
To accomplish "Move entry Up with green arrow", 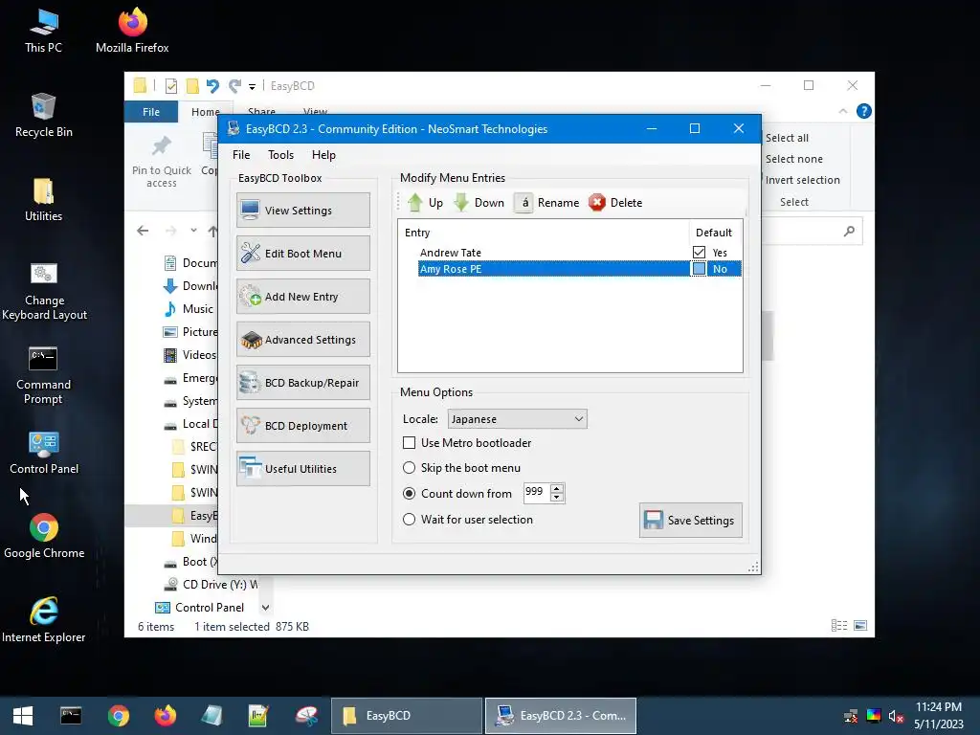I will [425, 203].
